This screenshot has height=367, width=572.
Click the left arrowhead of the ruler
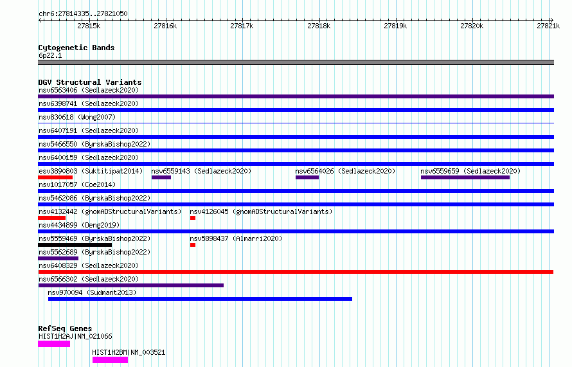click(40, 20)
